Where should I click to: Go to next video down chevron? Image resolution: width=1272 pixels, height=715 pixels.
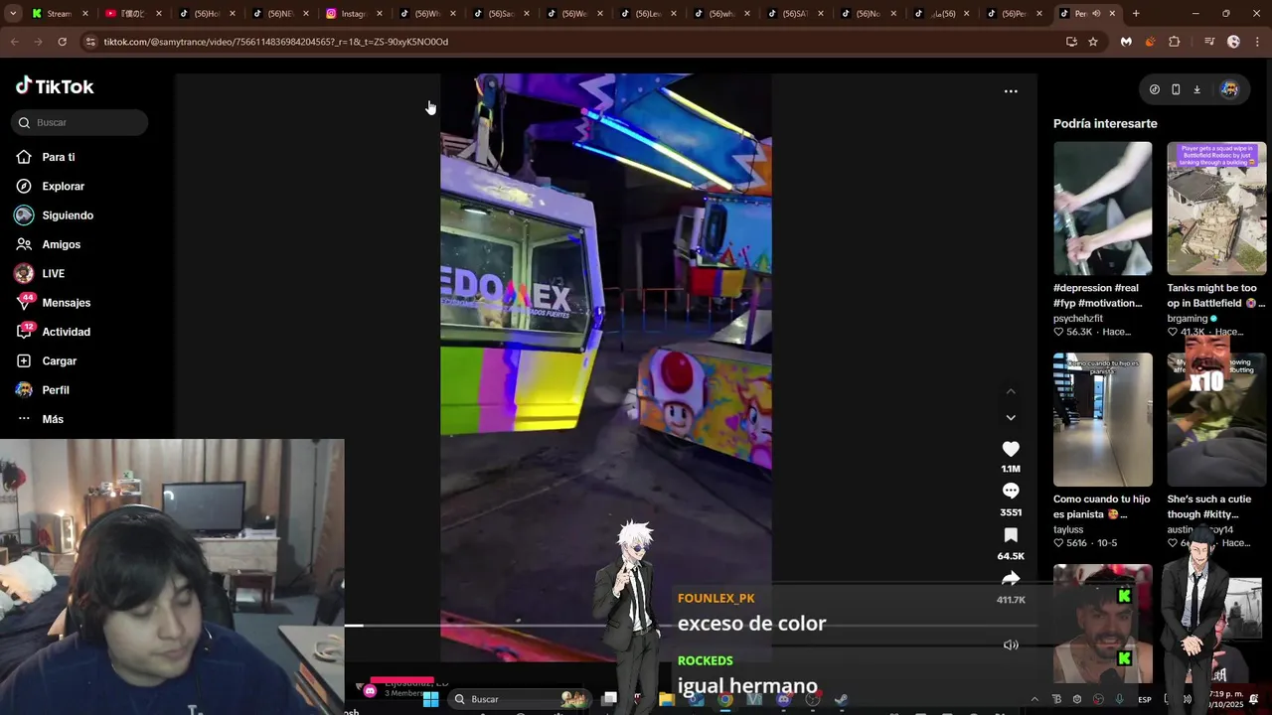coord(1011,418)
